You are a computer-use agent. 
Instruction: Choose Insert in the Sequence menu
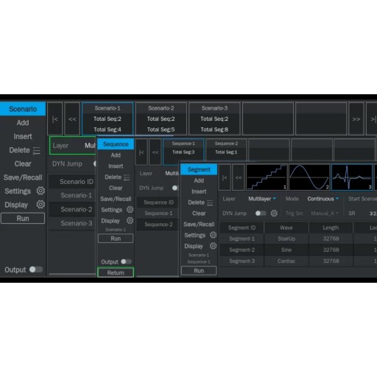116,166
